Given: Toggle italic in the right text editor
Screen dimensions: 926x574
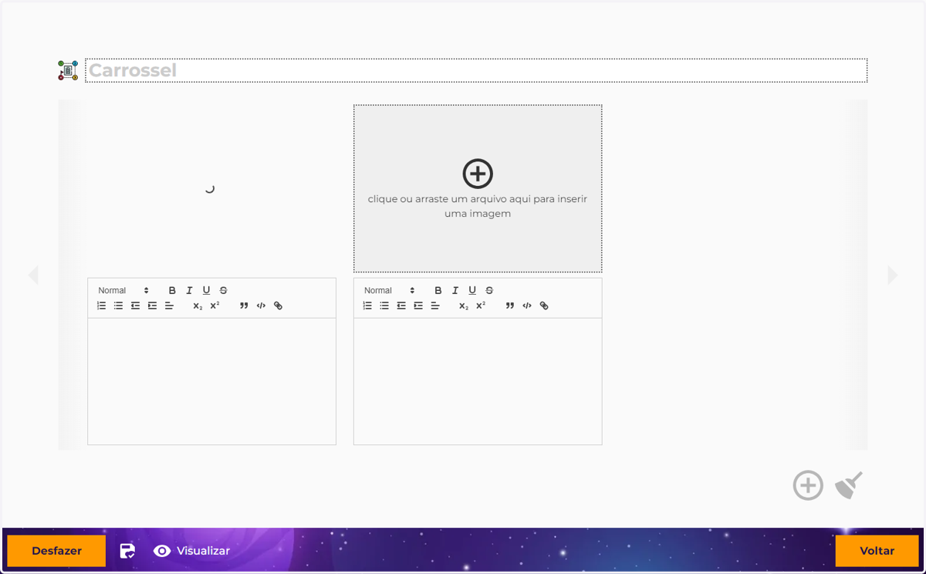Looking at the screenshot, I should coord(455,290).
